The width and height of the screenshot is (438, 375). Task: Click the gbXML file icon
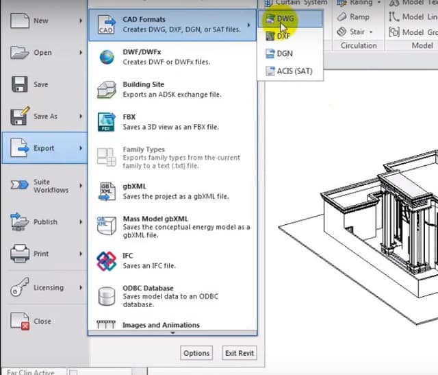click(x=107, y=191)
